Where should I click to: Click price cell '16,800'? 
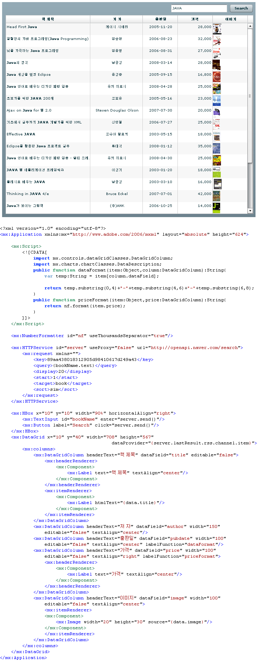point(204,75)
